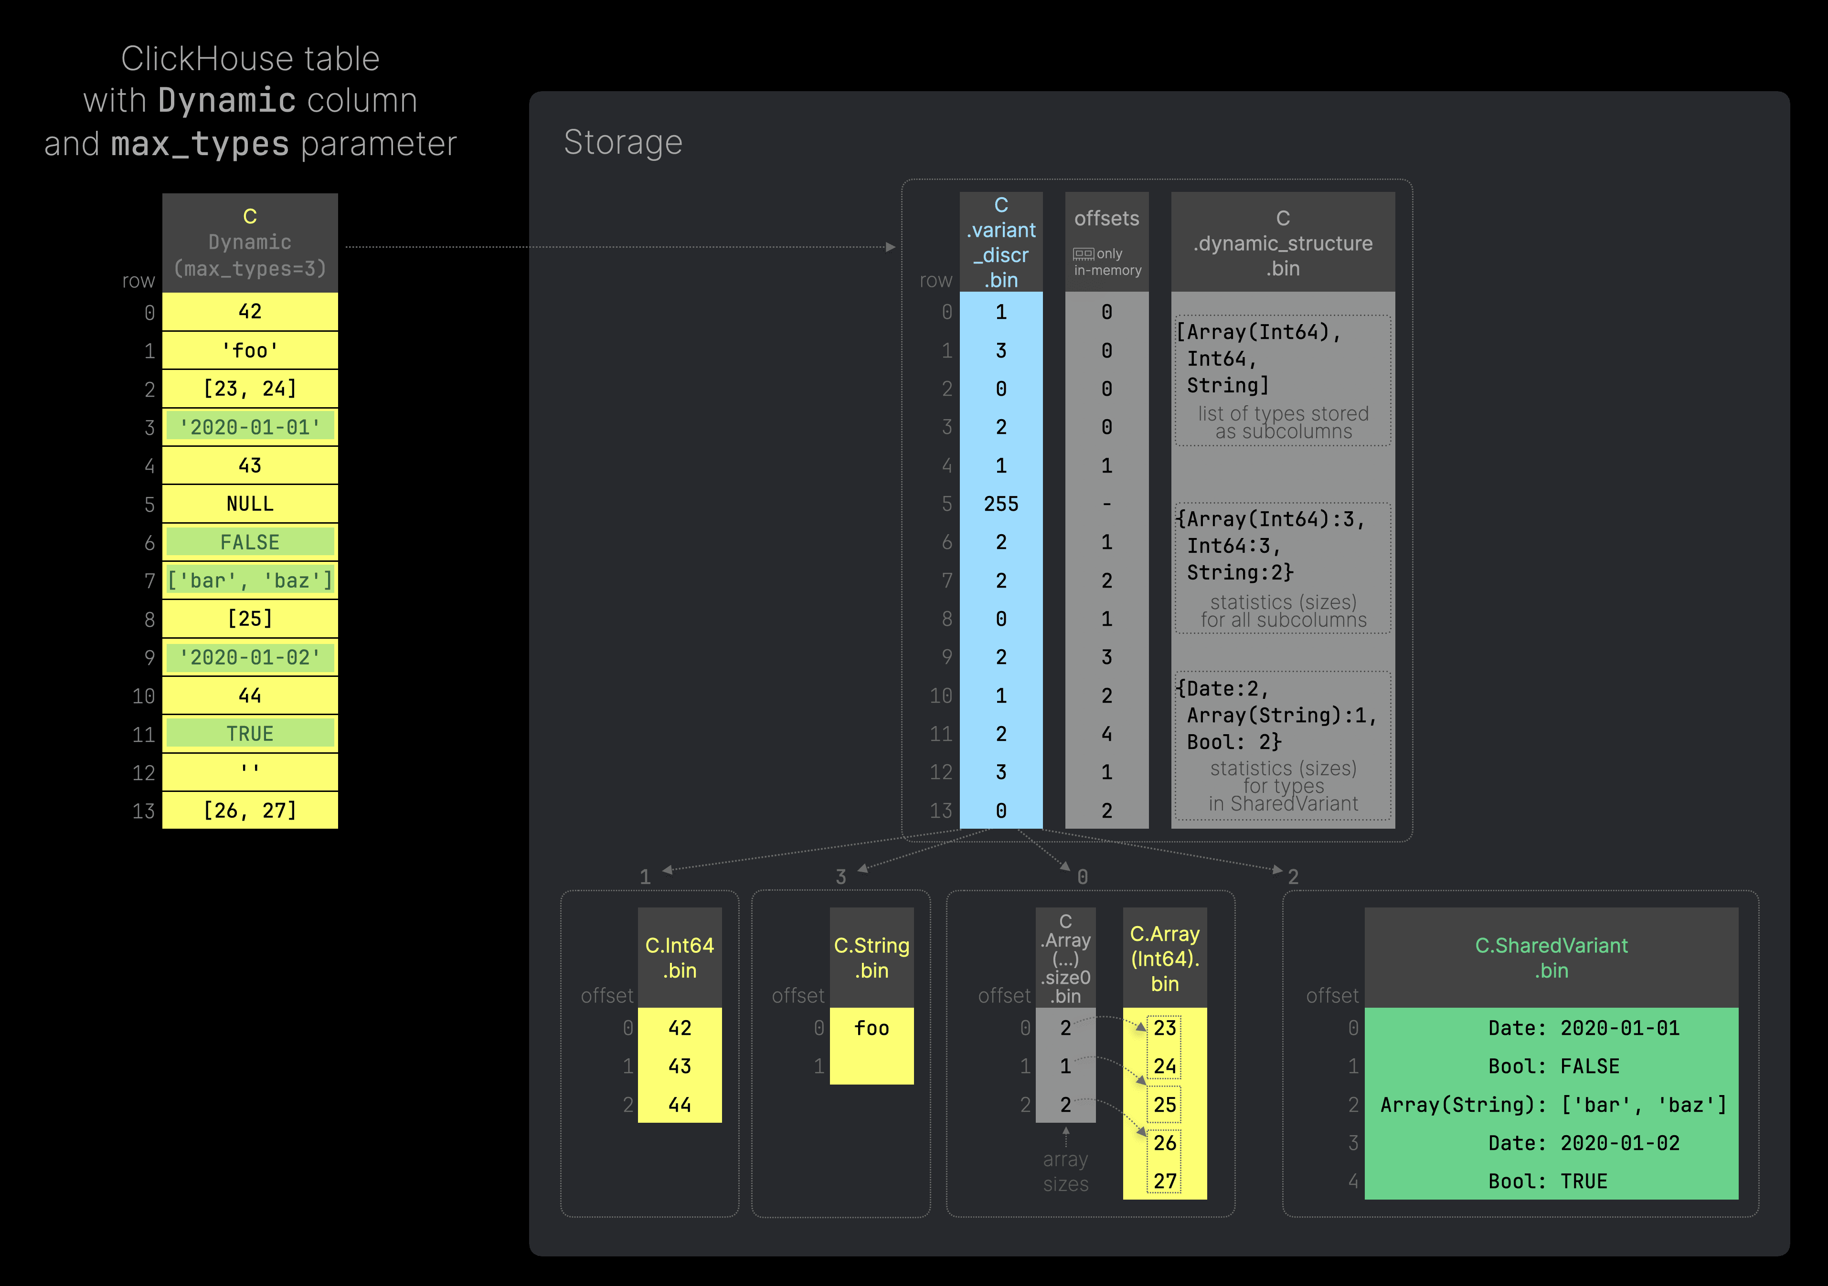Click the 255 discriminator value
The height and width of the screenshot is (1286, 1828).
[x=1001, y=504]
